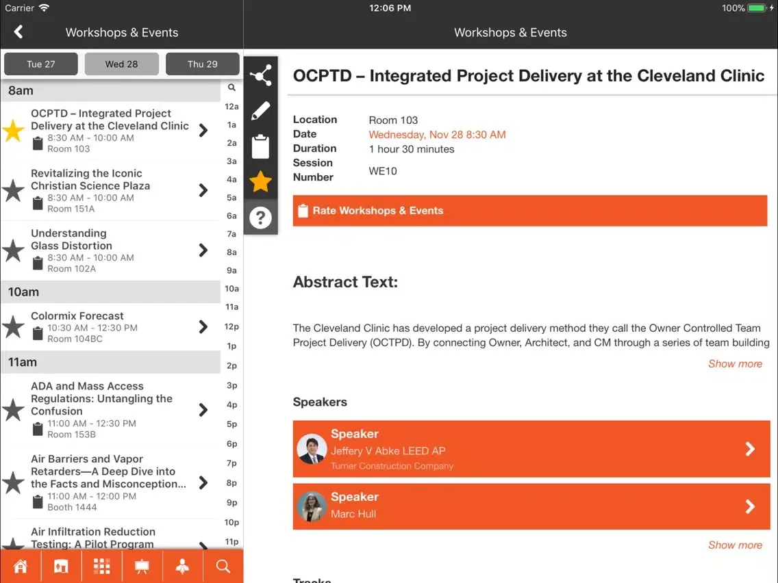Tap the battery icon in status bar
The height and width of the screenshot is (583, 778).
[757, 8]
